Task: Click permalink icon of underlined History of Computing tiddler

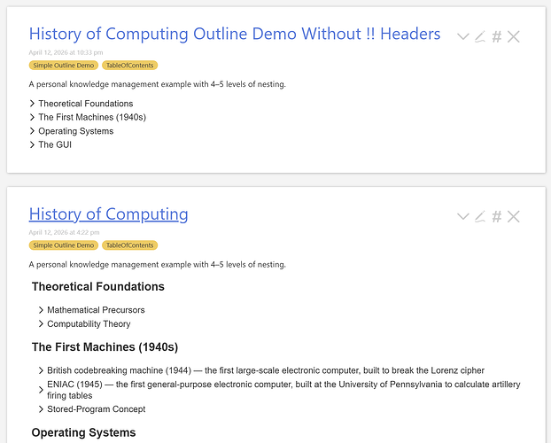Action: click(x=497, y=216)
